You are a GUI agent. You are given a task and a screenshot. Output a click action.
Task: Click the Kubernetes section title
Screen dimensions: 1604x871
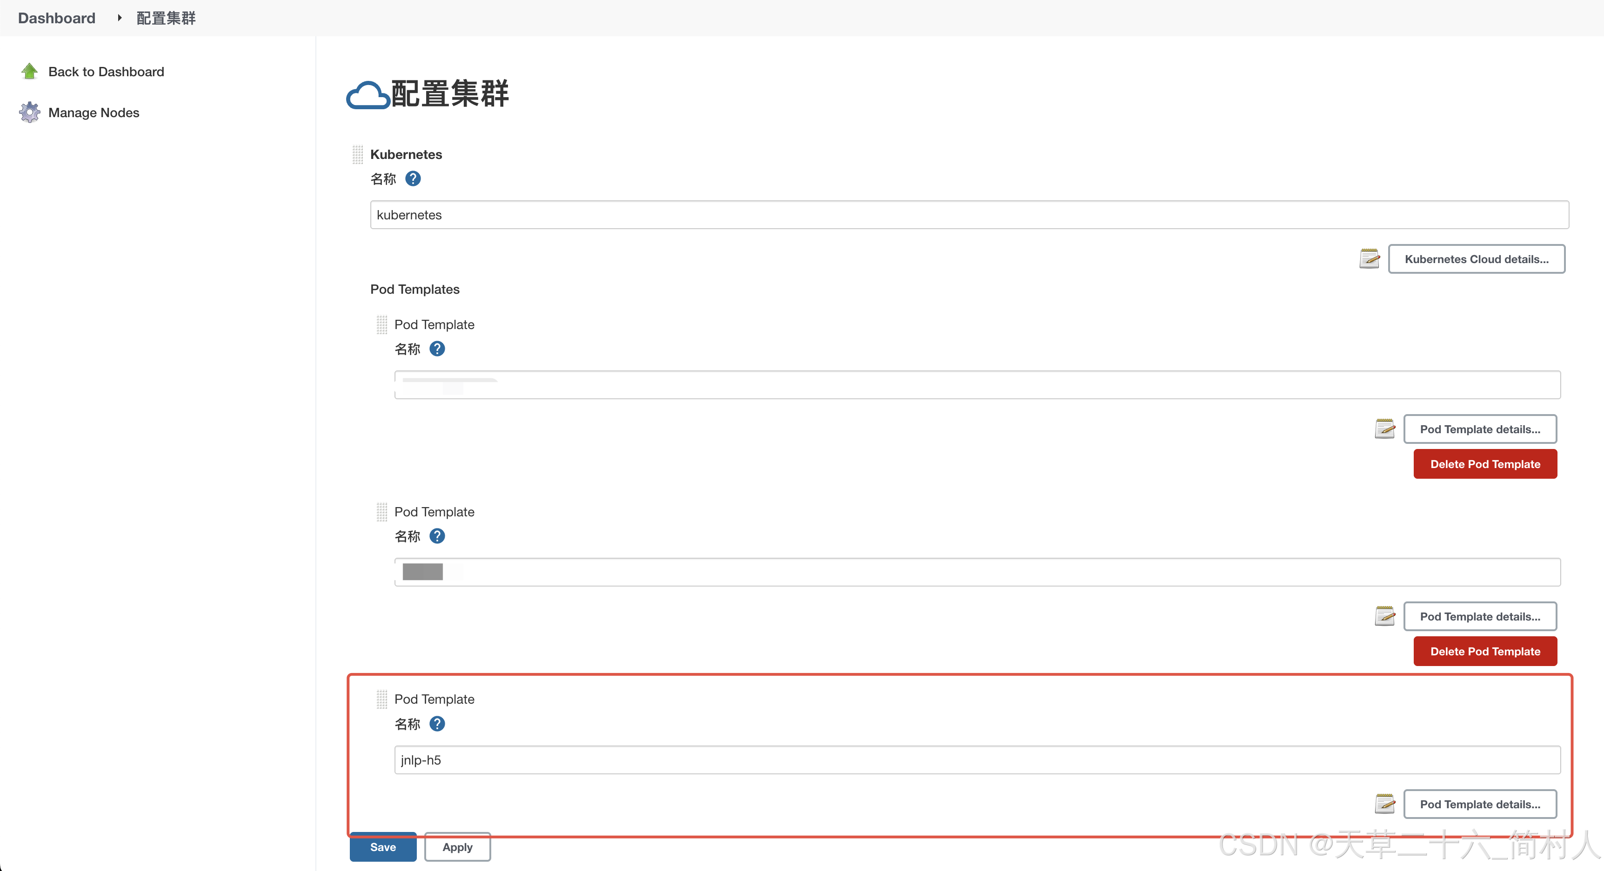(x=406, y=154)
